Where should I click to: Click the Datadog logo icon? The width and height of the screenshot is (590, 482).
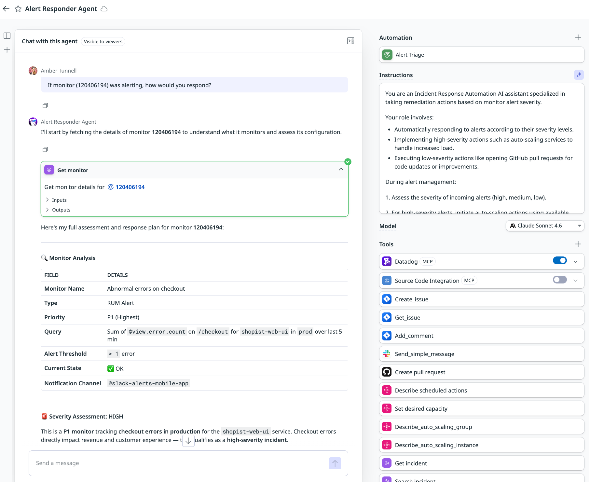click(x=387, y=261)
